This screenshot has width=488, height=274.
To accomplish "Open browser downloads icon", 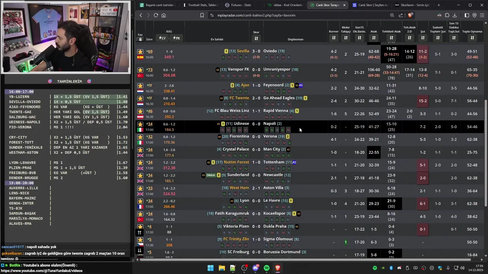I will [455, 15].
